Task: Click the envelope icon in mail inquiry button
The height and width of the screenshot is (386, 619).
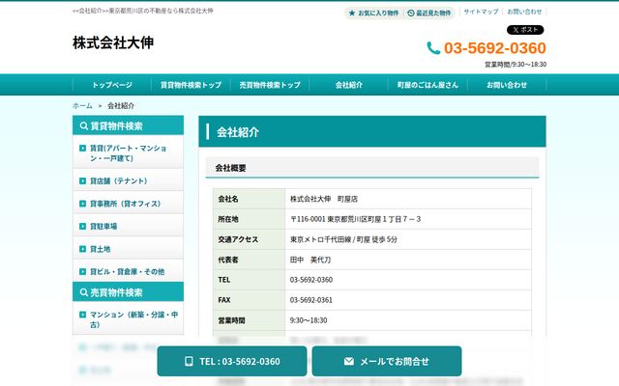Action: point(349,361)
